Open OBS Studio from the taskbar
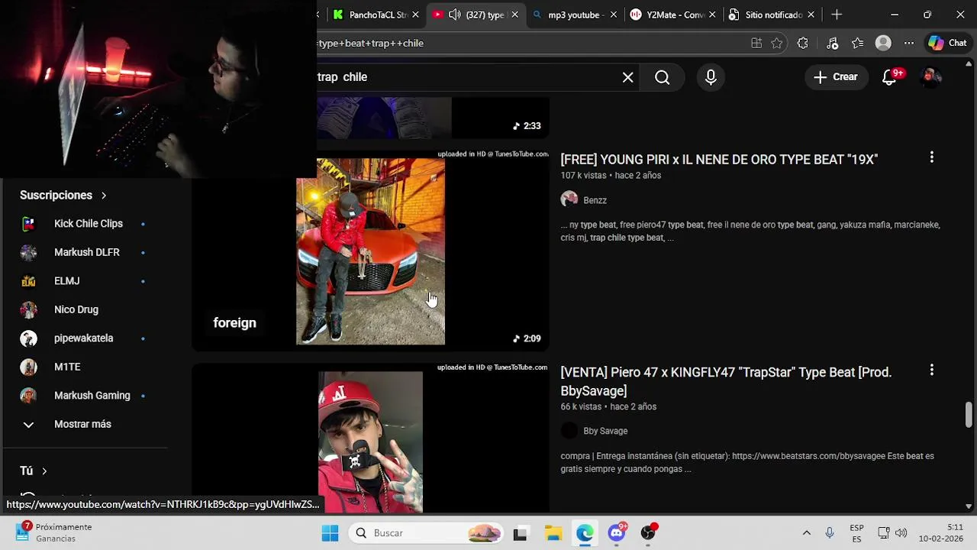Image resolution: width=977 pixels, height=550 pixels. coord(648,533)
